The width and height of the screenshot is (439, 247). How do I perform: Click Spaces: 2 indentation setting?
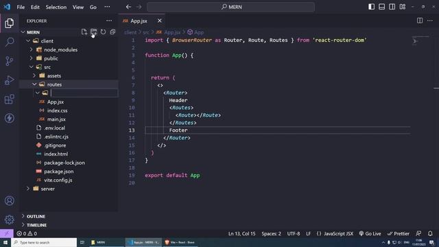tap(271, 233)
